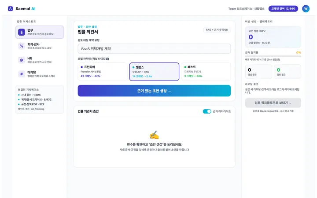The image size is (317, 198).
Task: Focus the SaaS 위탁개발 계약 input field
Action: click(x=154, y=49)
